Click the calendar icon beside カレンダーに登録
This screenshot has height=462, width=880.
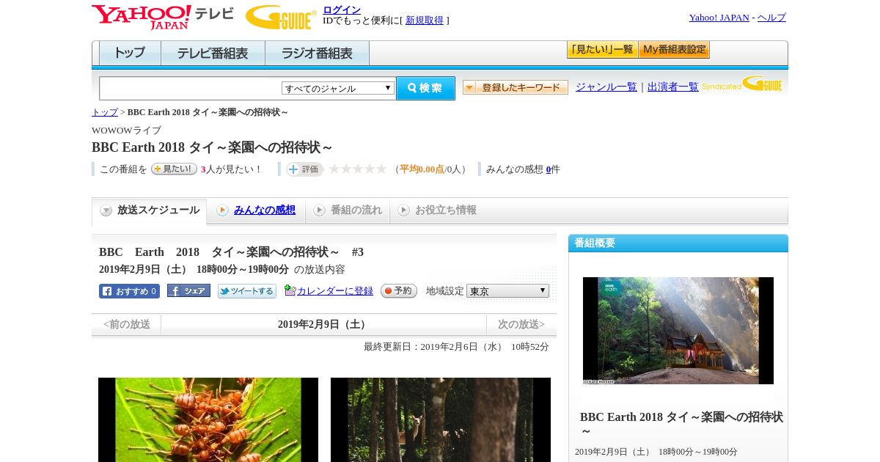pos(290,290)
